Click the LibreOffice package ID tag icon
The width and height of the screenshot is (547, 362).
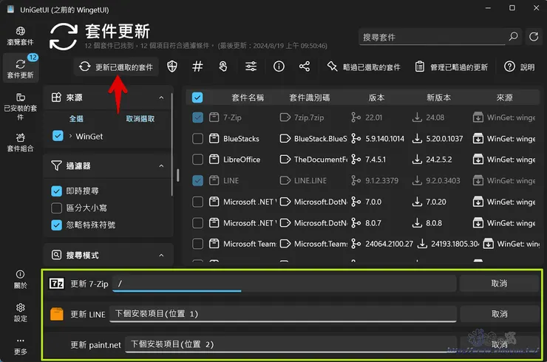(x=285, y=160)
